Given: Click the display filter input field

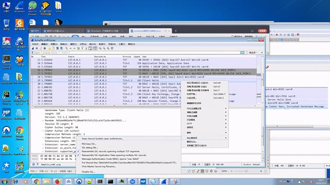Looking at the screenshot, I should [136, 52].
